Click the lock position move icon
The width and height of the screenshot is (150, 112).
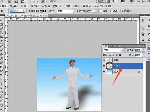point(117,55)
